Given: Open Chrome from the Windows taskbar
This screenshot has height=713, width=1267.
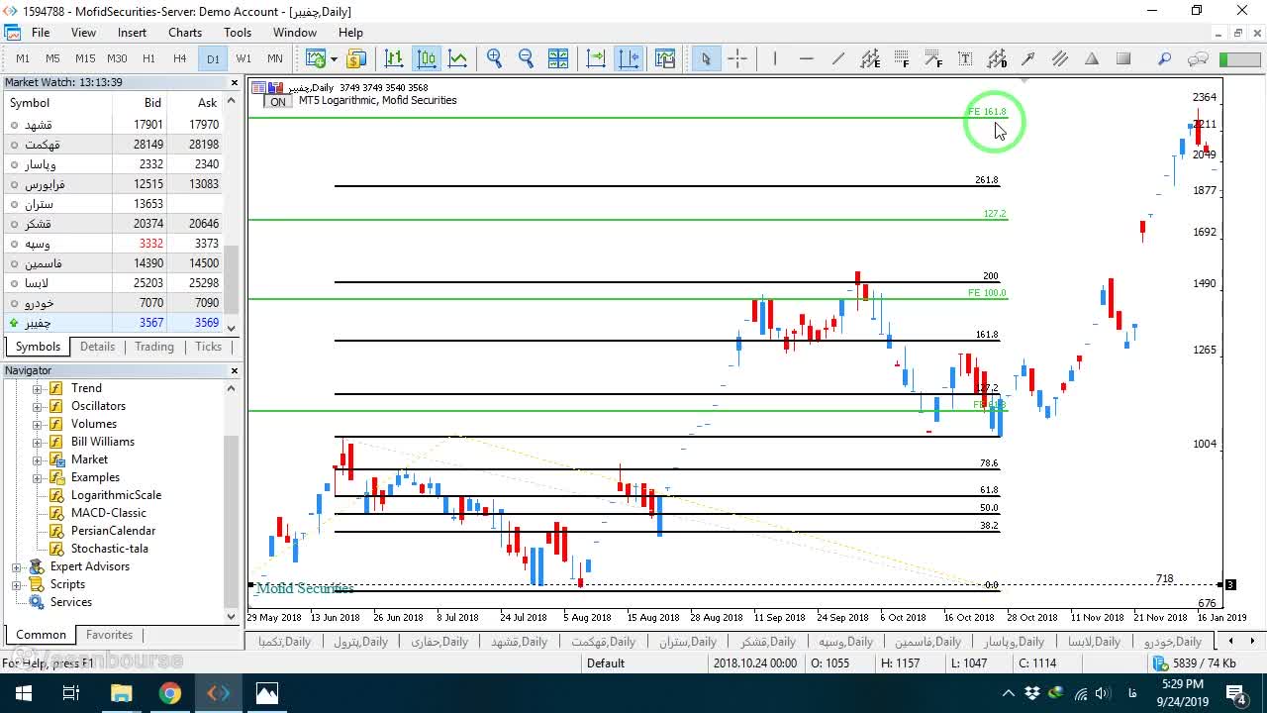Looking at the screenshot, I should click(x=170, y=693).
